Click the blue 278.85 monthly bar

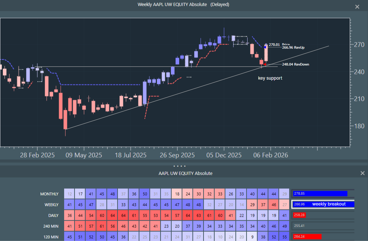point(320,194)
